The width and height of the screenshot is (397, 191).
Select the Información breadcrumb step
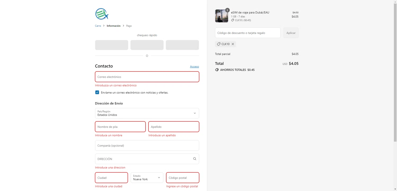pyautogui.click(x=114, y=26)
